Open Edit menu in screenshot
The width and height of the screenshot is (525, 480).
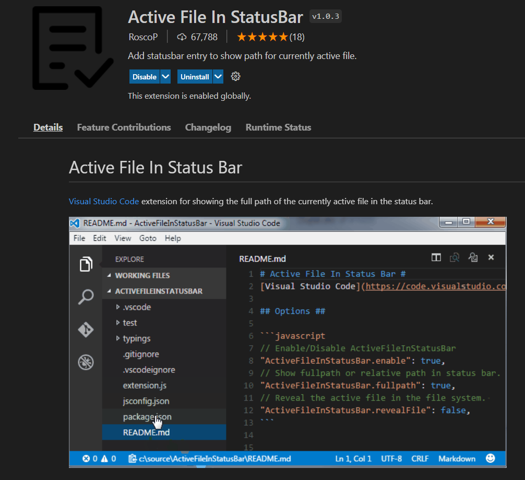click(x=100, y=238)
